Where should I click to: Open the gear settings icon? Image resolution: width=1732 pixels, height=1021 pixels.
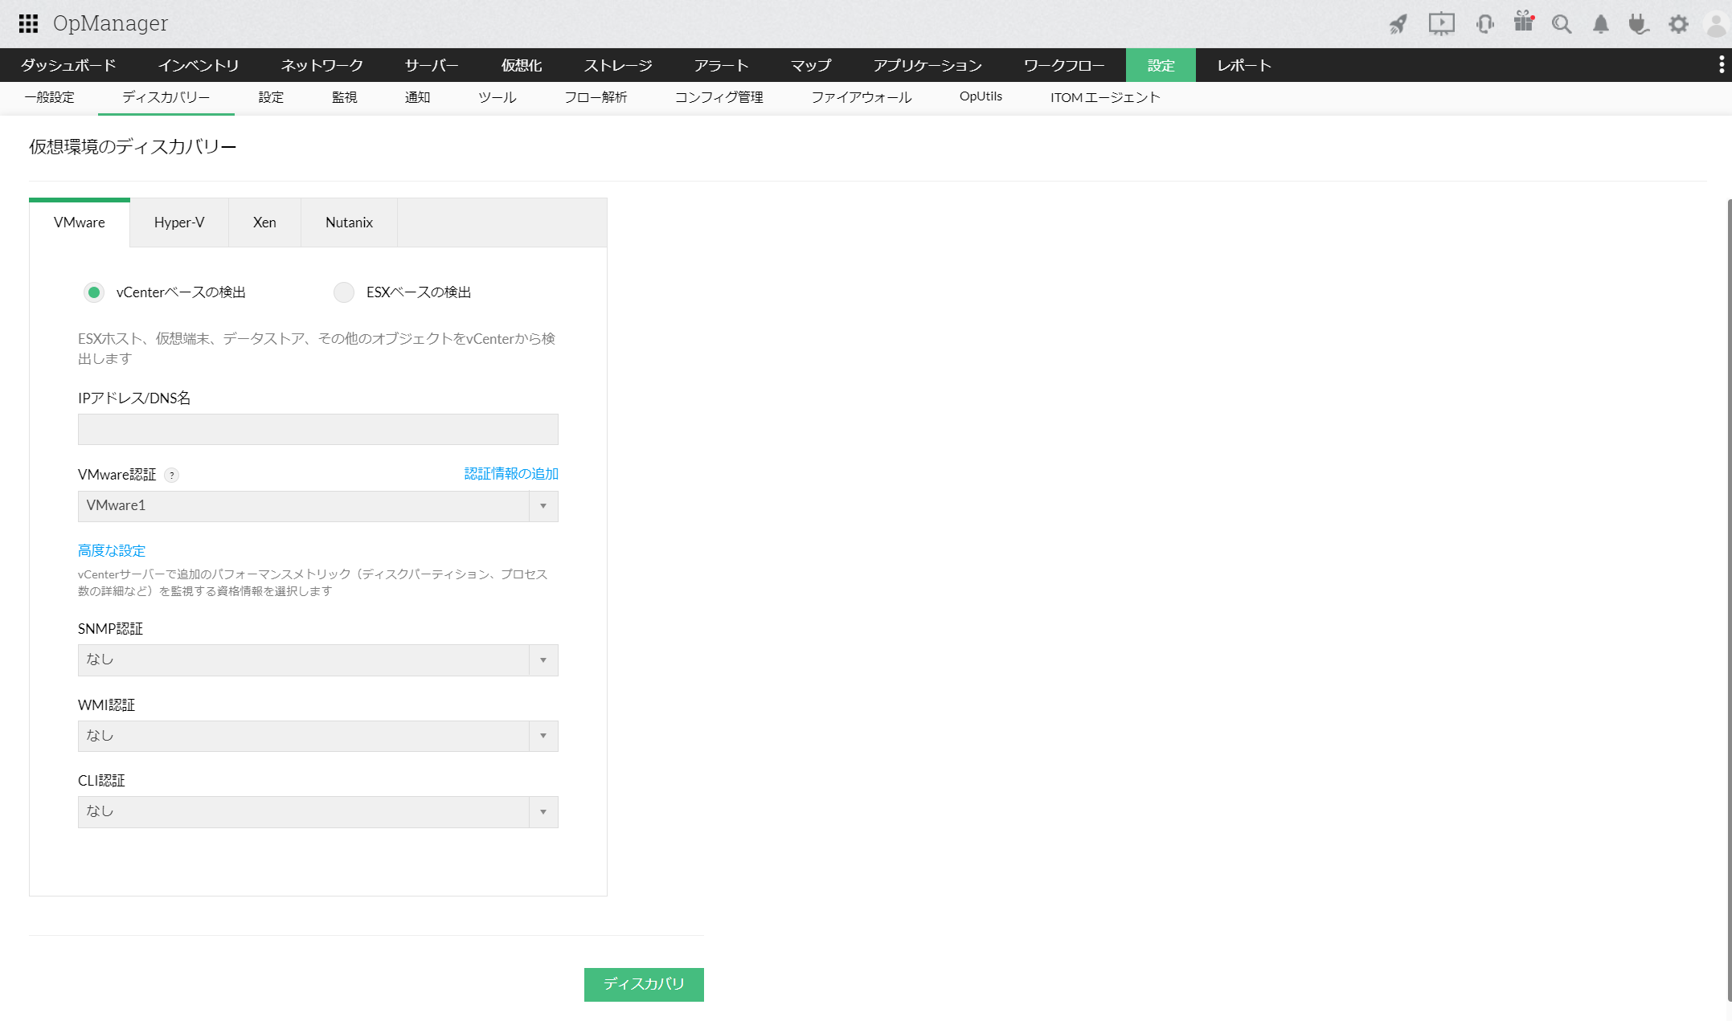tap(1678, 24)
